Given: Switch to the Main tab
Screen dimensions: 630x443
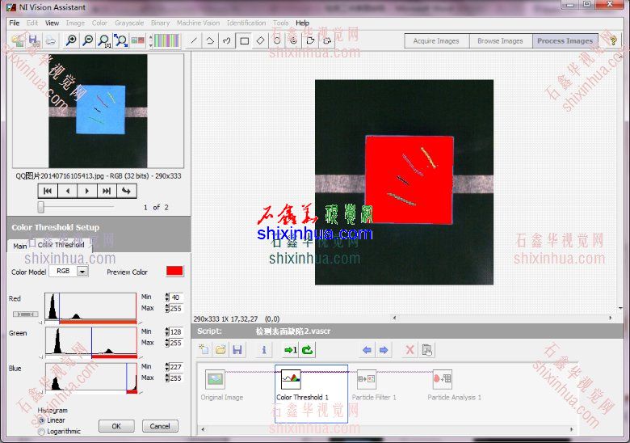Looking at the screenshot, I should (19, 246).
